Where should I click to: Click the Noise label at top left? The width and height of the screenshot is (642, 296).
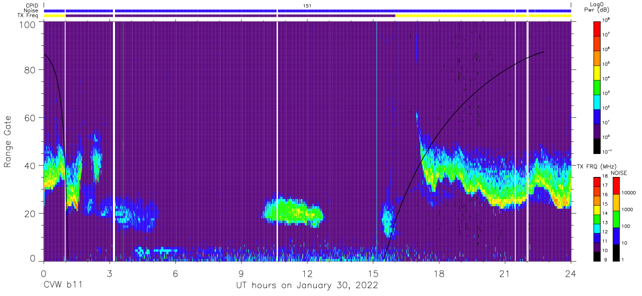click(x=31, y=10)
